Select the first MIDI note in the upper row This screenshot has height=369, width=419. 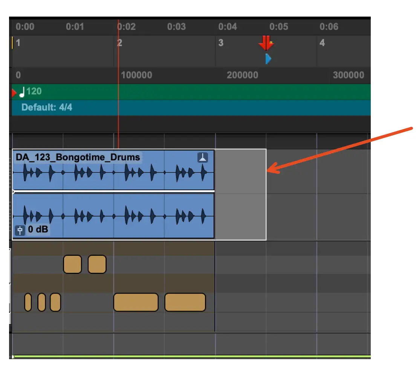coord(72,264)
